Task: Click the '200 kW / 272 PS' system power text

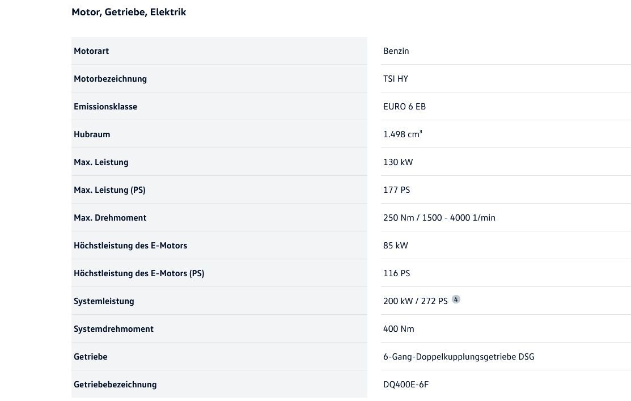Action: [x=415, y=301]
